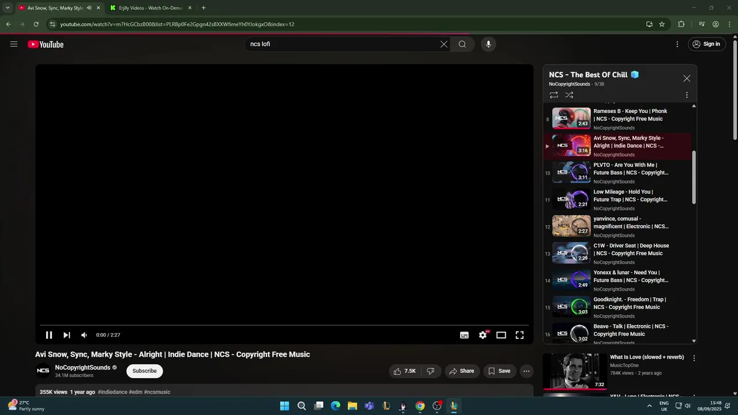This screenshot has width=738, height=415.
Task: Toggle shuffle playlist
Action: 569,95
